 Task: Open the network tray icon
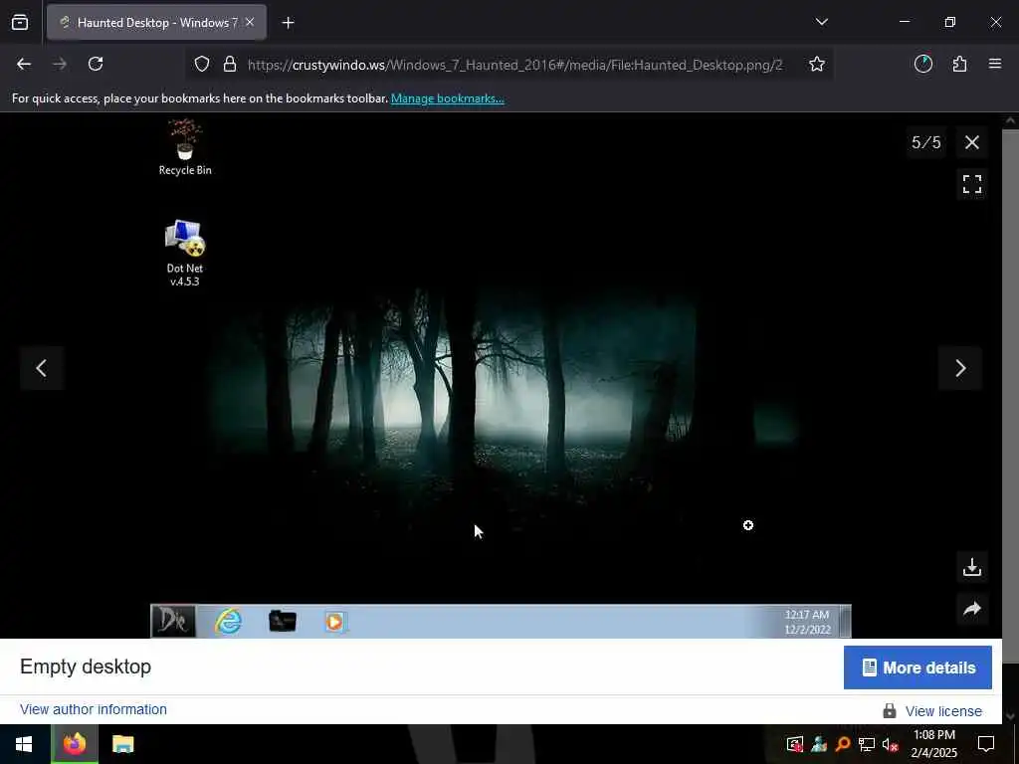click(867, 744)
